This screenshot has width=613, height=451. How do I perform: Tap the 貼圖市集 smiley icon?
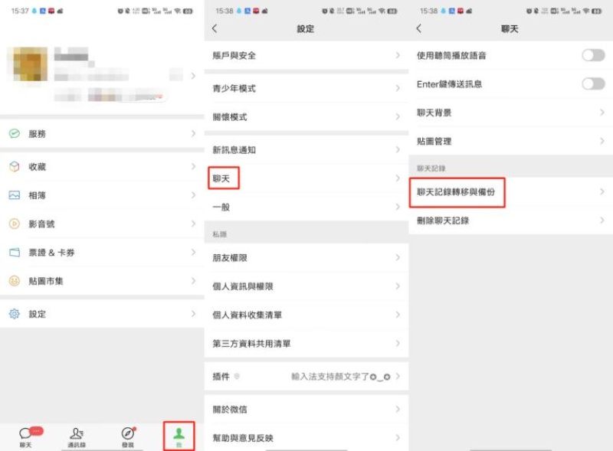point(14,281)
